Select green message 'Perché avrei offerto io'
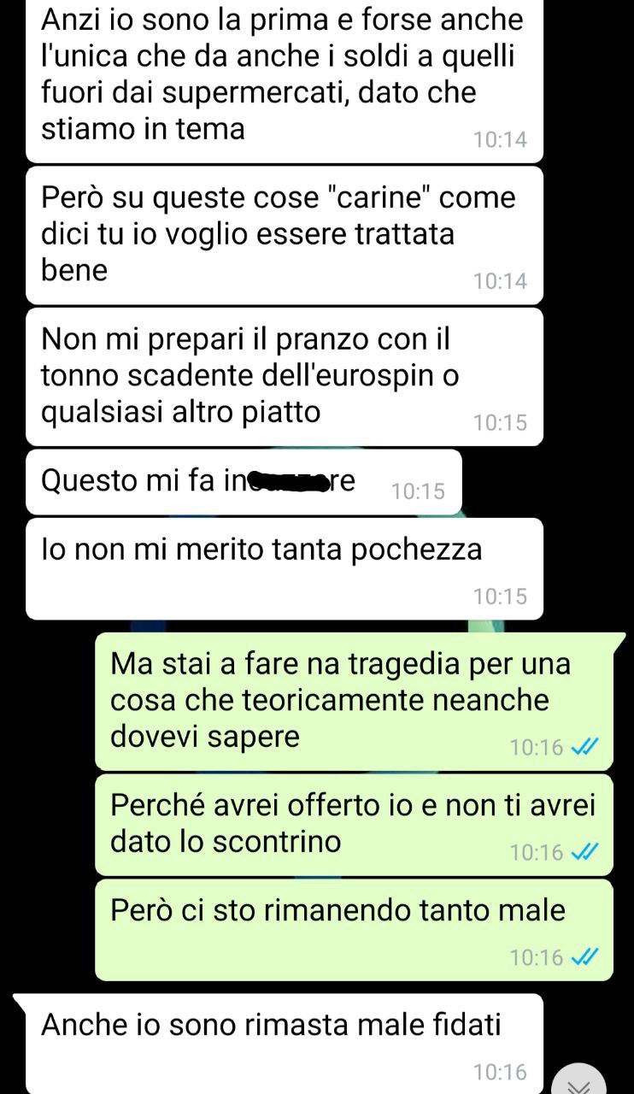The width and height of the screenshot is (634, 1094). point(354,825)
